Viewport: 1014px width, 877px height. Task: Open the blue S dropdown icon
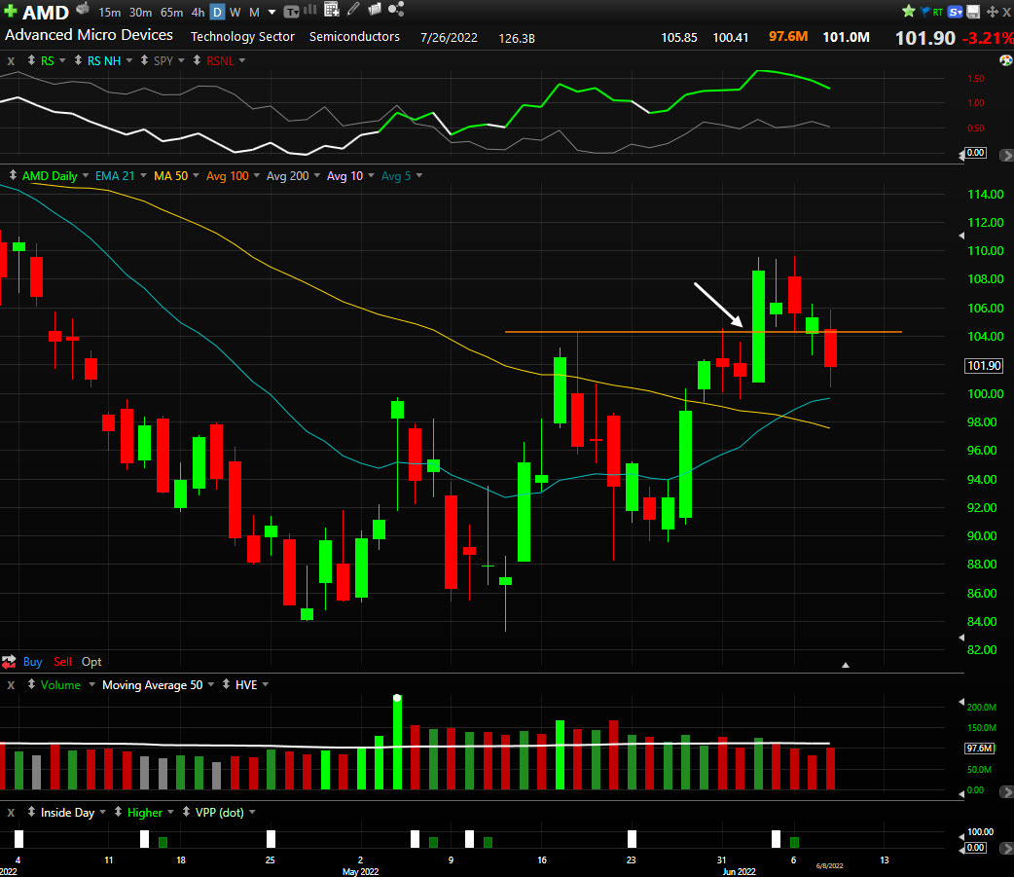pyautogui.click(x=956, y=12)
